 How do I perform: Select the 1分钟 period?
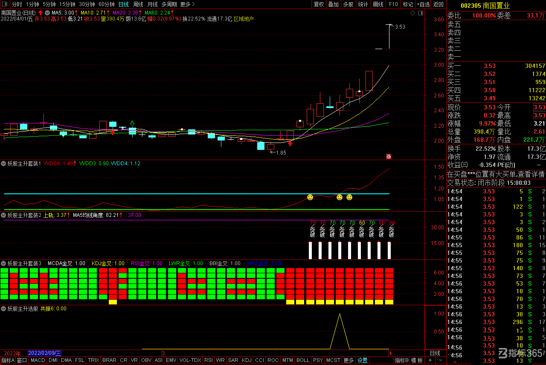click(32, 4)
